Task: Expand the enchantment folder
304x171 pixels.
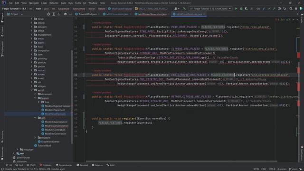Action: (x=32, y=35)
